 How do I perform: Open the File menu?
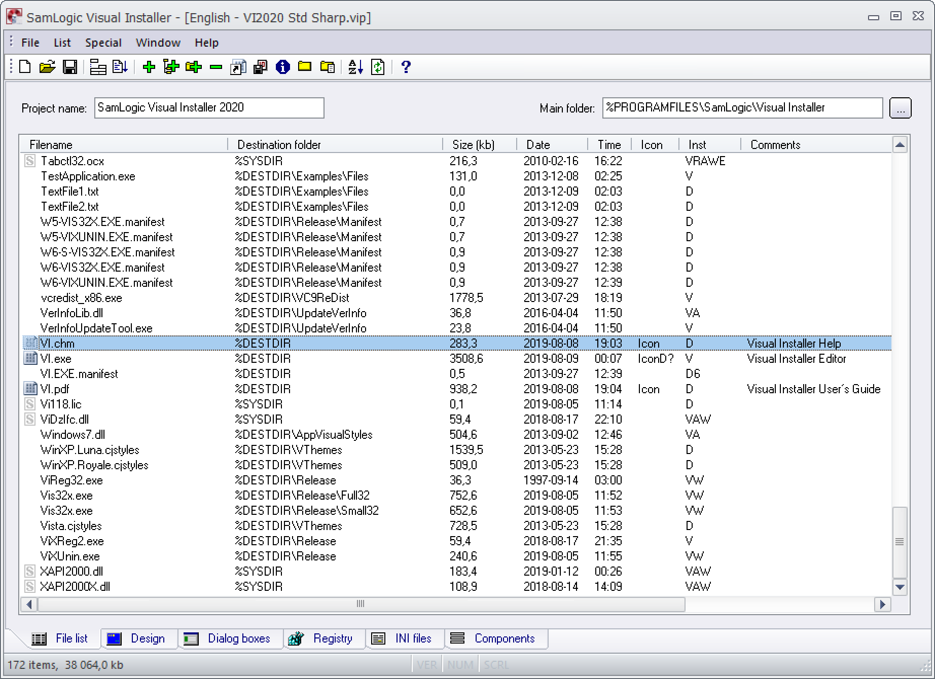click(30, 43)
